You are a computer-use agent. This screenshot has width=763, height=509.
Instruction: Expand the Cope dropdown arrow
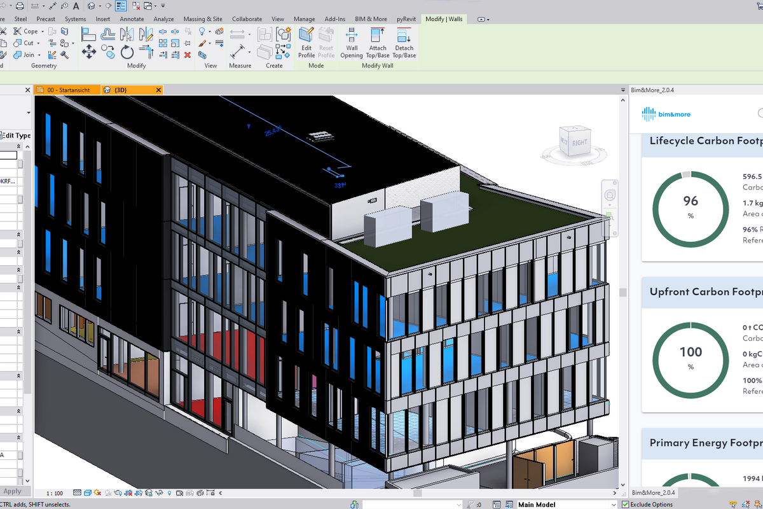coord(43,31)
